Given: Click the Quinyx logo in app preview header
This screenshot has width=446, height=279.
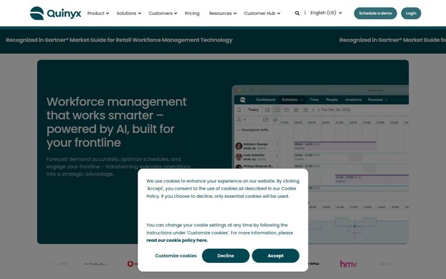Looking at the screenshot, I should (243, 100).
